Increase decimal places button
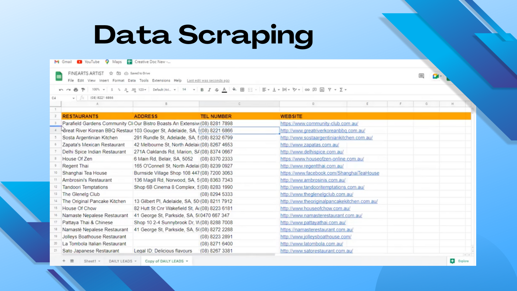 134,90
